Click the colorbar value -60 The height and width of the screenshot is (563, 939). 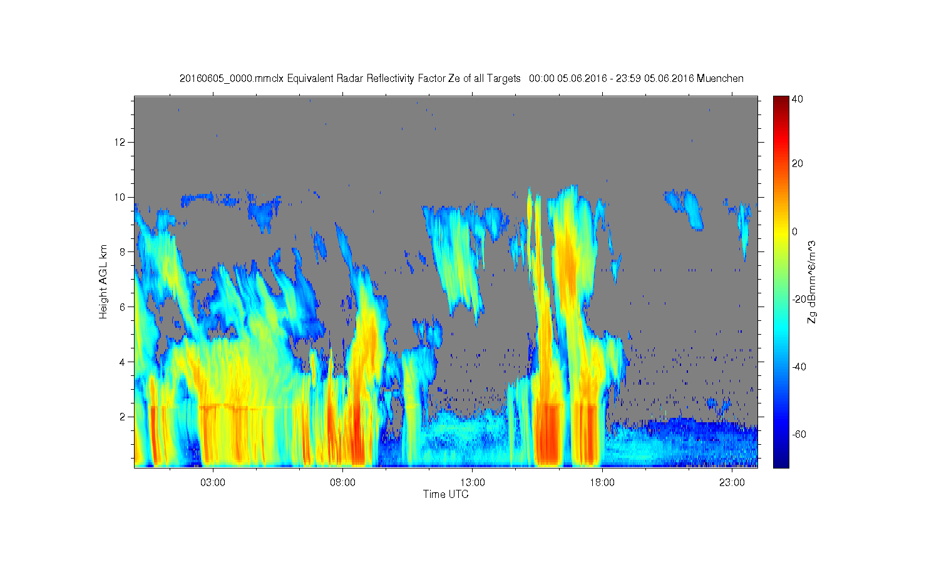(799, 434)
